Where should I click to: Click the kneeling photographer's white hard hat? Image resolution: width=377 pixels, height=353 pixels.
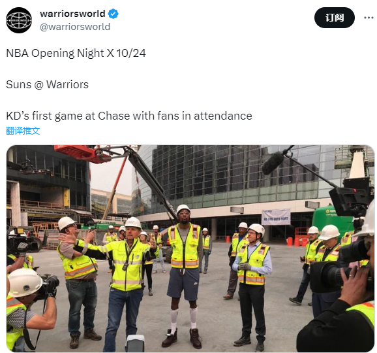click(x=25, y=283)
